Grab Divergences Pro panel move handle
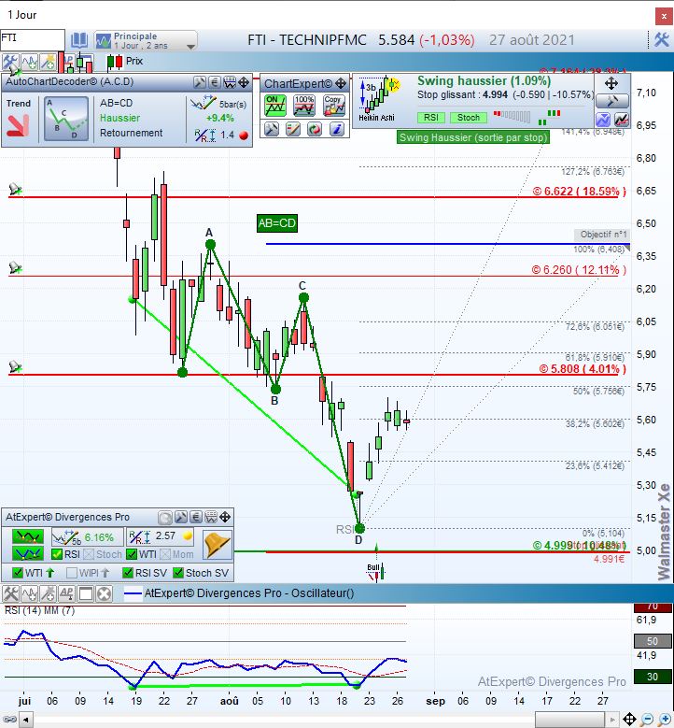674x728 pixels. (225, 517)
